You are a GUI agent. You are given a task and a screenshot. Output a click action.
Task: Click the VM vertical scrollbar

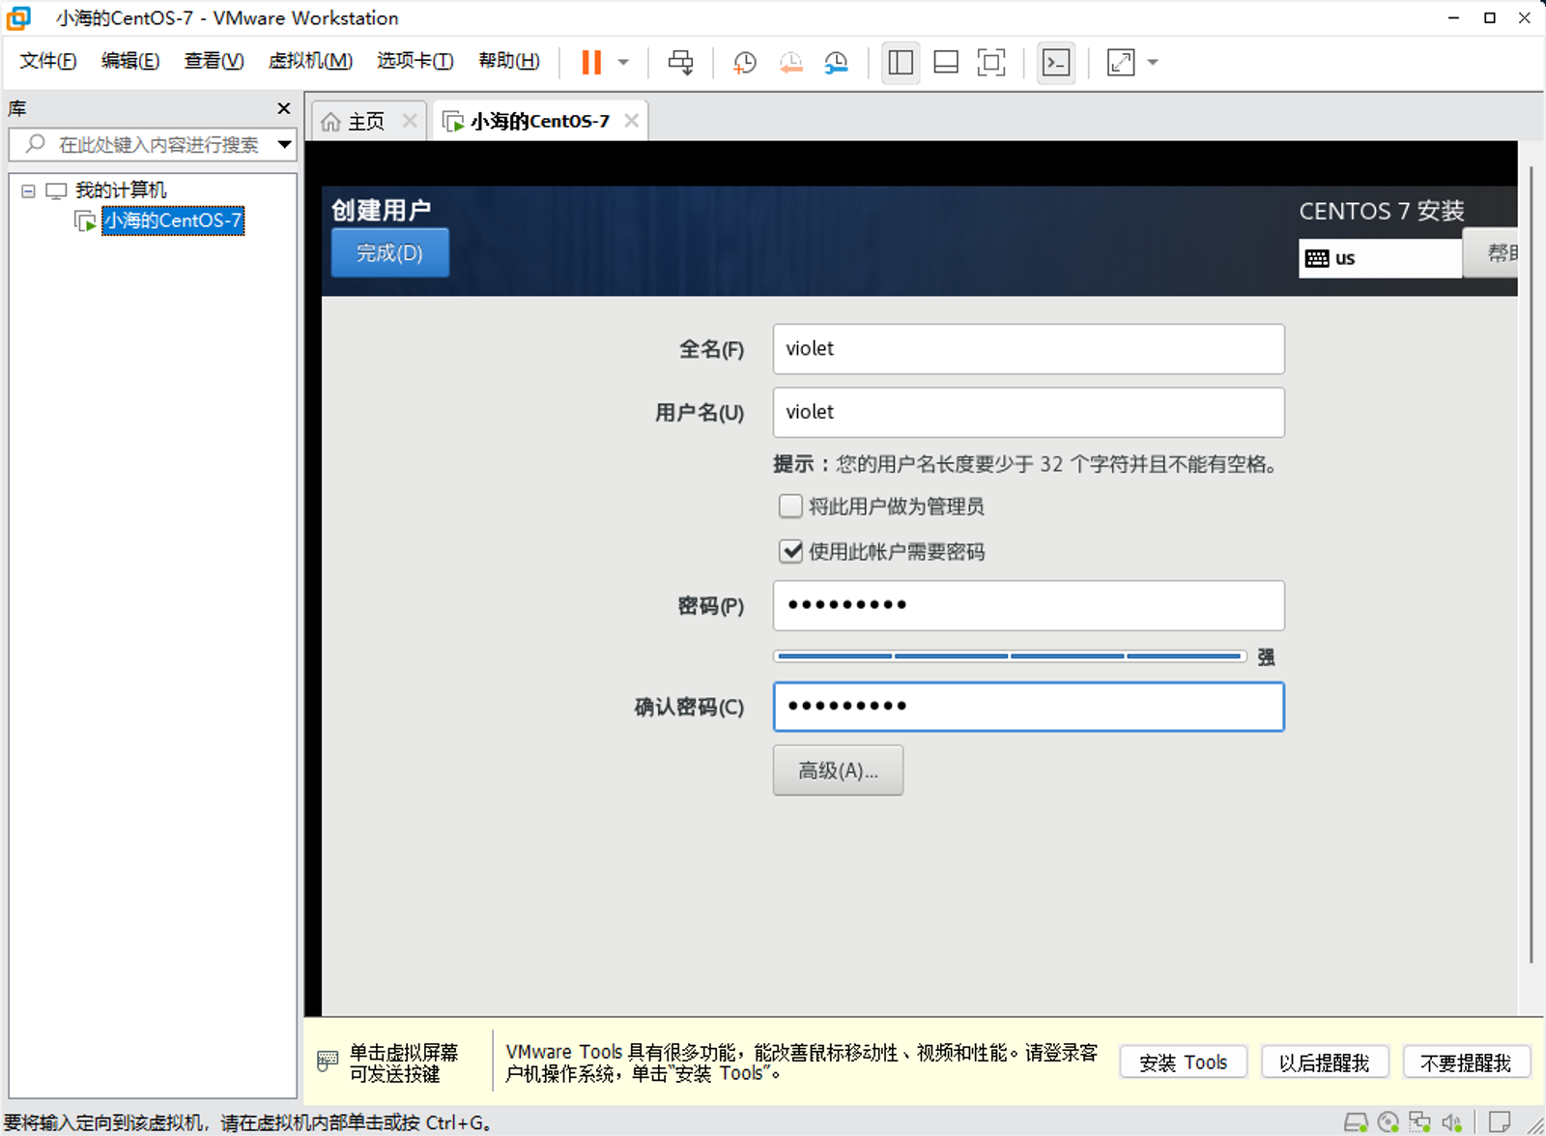pos(1531,564)
